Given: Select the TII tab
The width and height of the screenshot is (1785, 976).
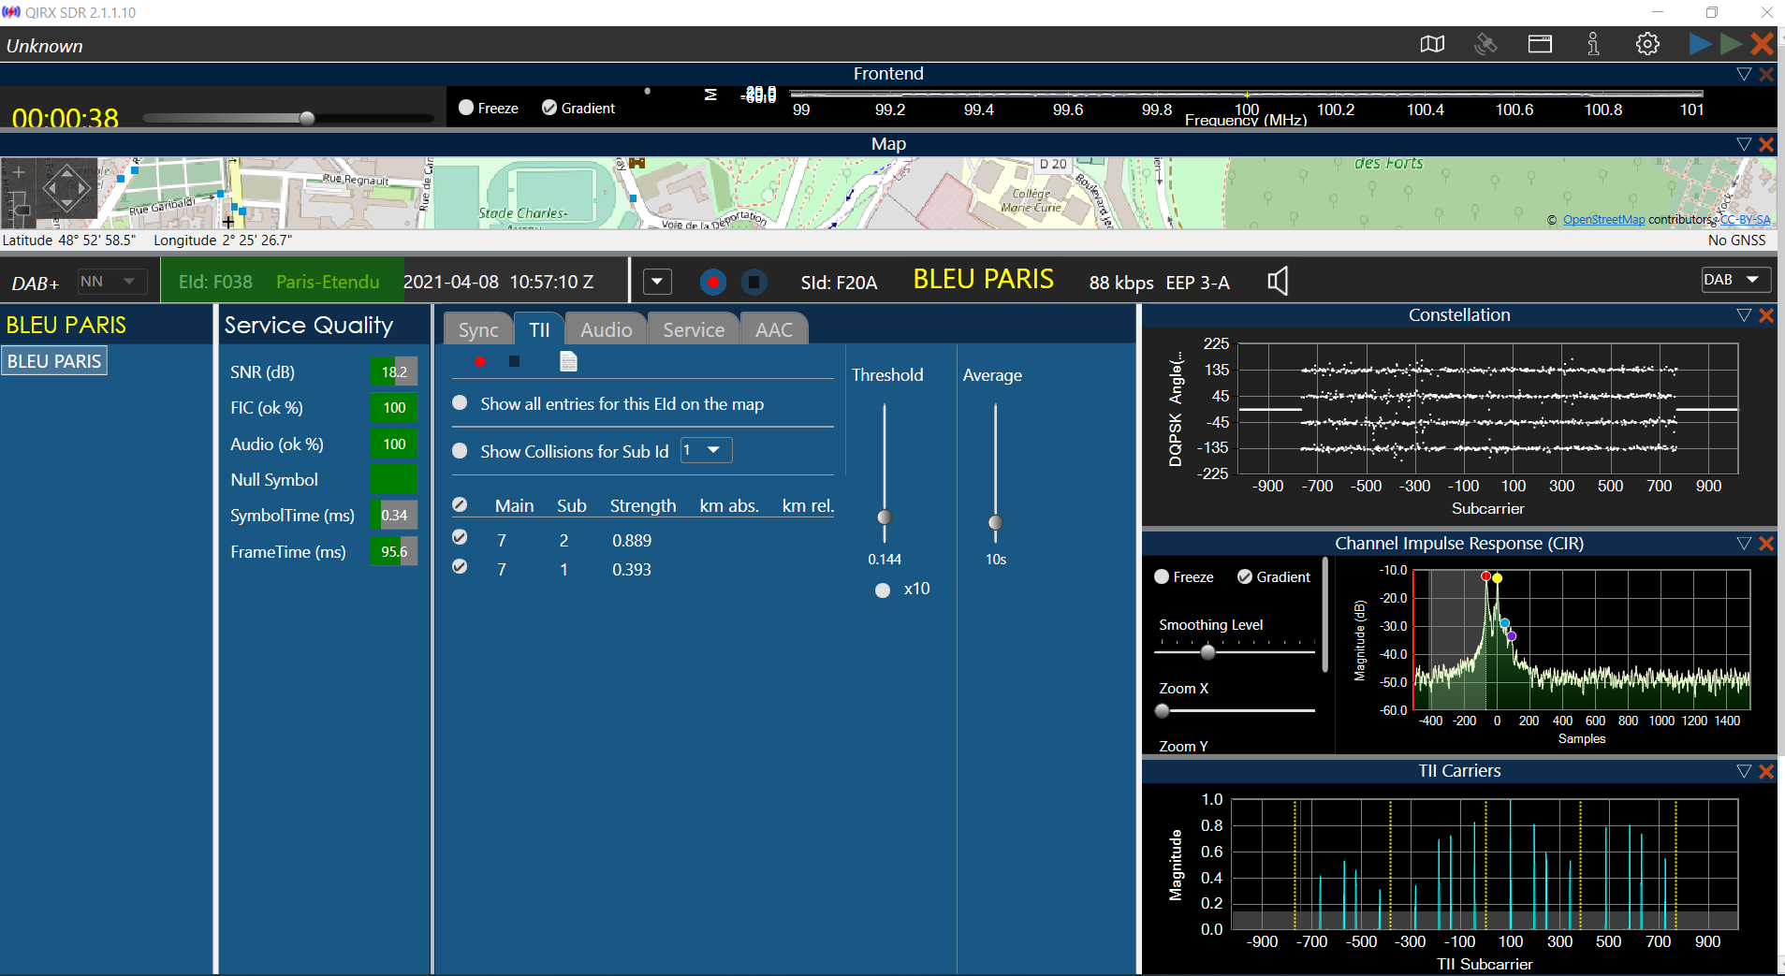Looking at the screenshot, I should tap(539, 329).
